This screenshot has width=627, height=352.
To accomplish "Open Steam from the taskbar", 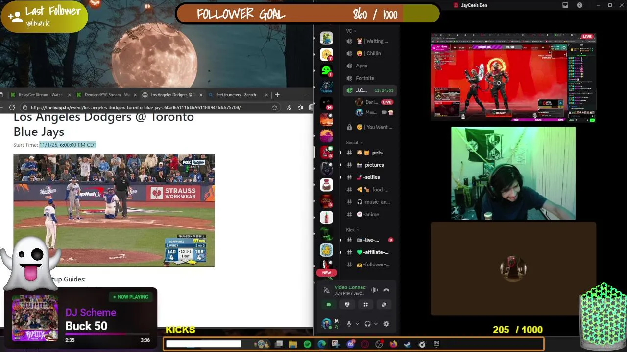I will tap(408, 344).
